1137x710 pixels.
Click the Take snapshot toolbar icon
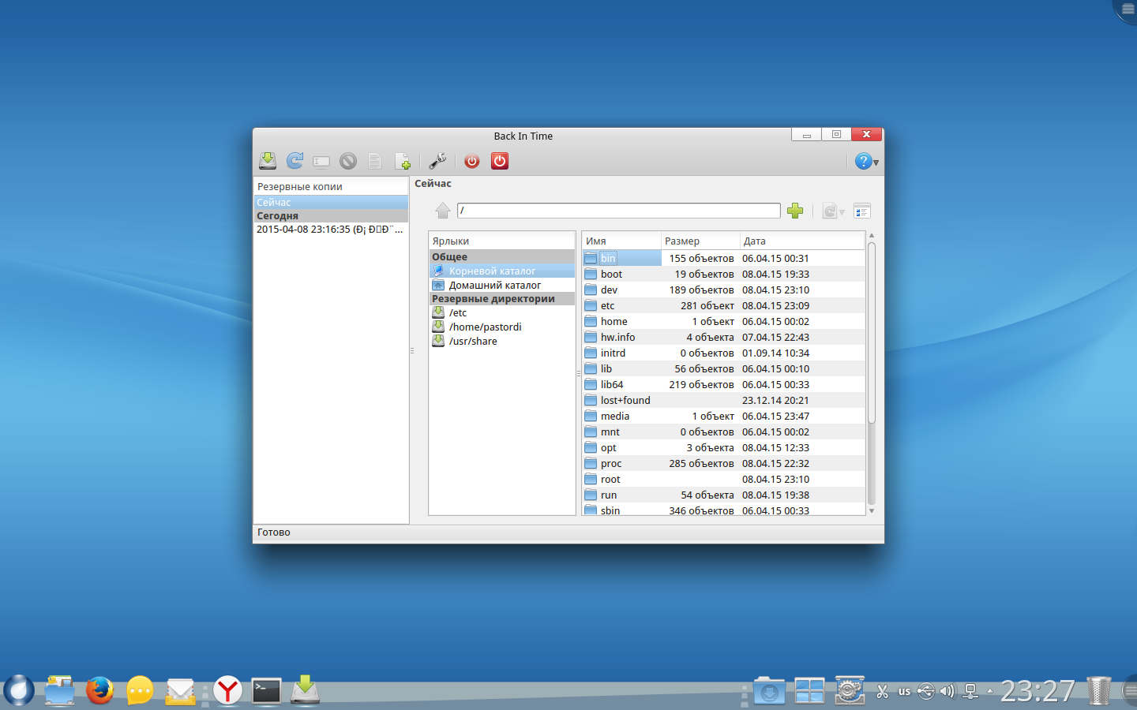(x=268, y=161)
